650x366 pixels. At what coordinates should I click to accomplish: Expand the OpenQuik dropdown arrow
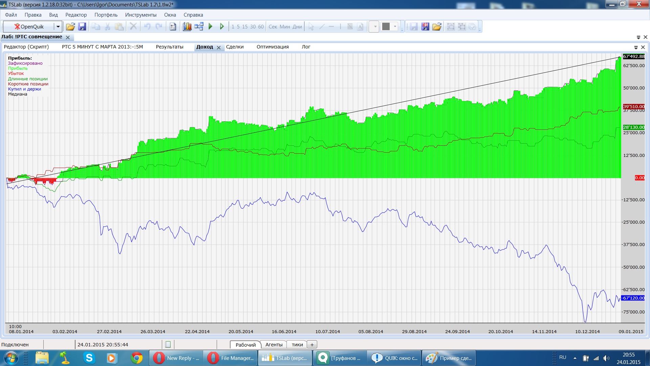pos(58,26)
